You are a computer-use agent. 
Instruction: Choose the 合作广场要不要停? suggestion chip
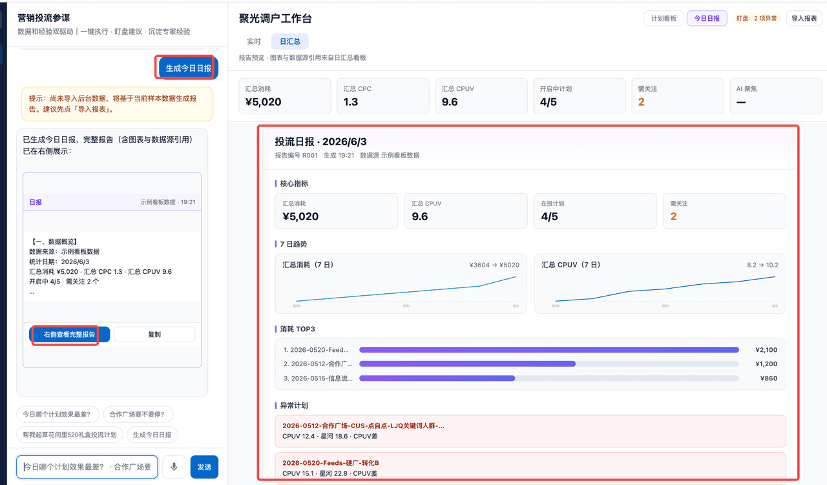pyautogui.click(x=138, y=415)
